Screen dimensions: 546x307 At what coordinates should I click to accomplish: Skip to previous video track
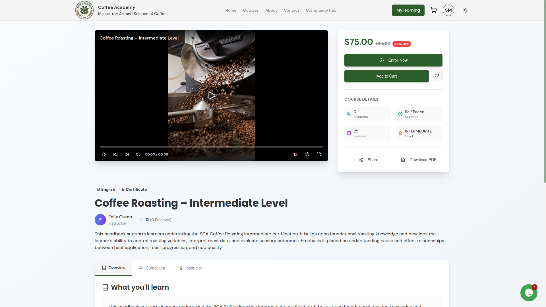[115, 154]
